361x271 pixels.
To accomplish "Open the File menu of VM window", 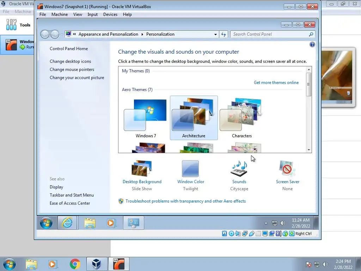I will pyautogui.click(x=43, y=14).
